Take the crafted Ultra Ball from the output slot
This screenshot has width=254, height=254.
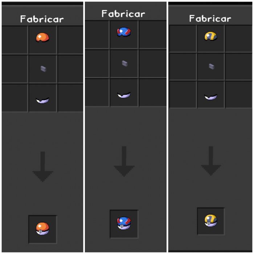click(x=210, y=221)
